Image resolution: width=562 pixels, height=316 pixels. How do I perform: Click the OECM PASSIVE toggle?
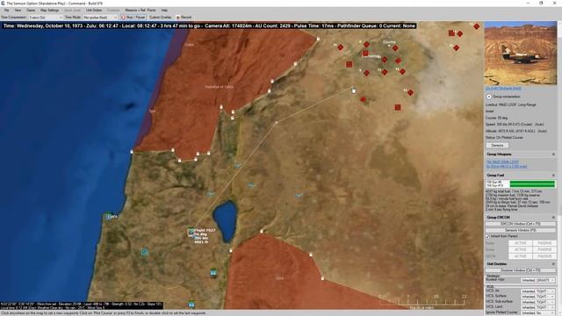click(x=544, y=256)
